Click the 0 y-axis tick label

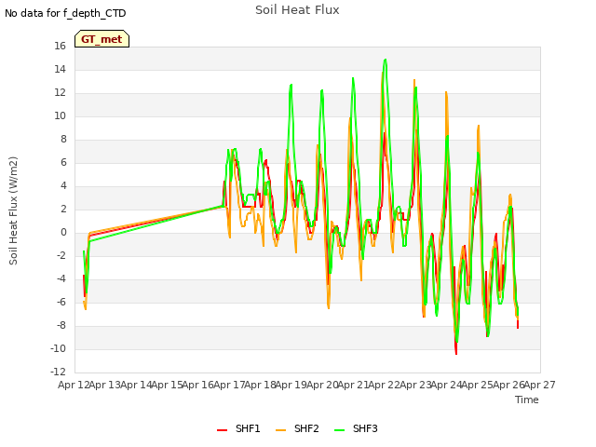(x=63, y=232)
